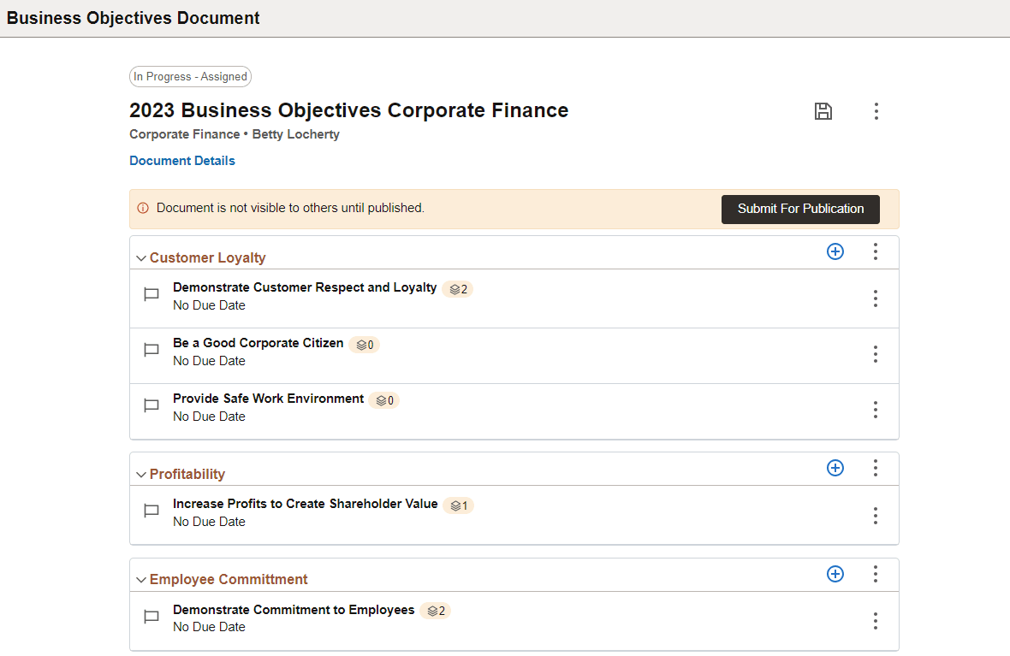Image resolution: width=1010 pixels, height=656 pixels.
Task: Click the In Progress - Assigned status pill
Action: pos(190,76)
